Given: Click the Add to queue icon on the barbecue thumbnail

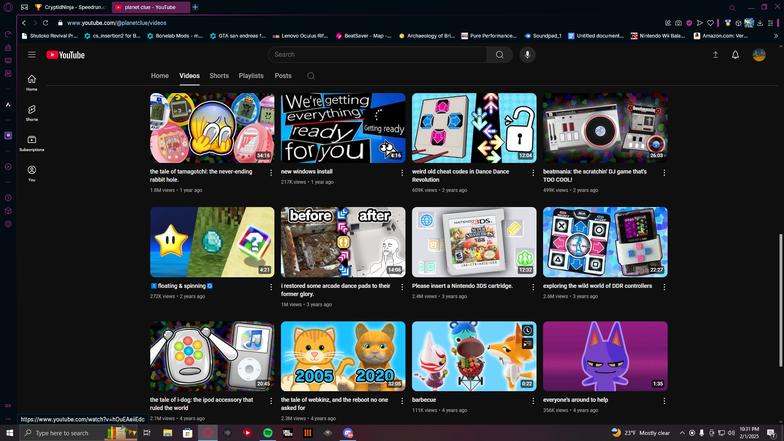Looking at the screenshot, I should (x=527, y=344).
